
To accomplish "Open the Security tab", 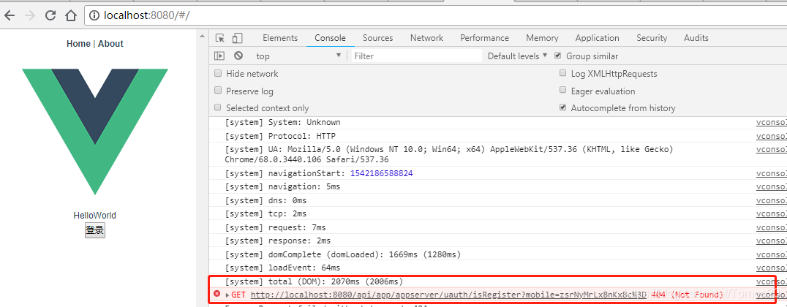I will [652, 38].
